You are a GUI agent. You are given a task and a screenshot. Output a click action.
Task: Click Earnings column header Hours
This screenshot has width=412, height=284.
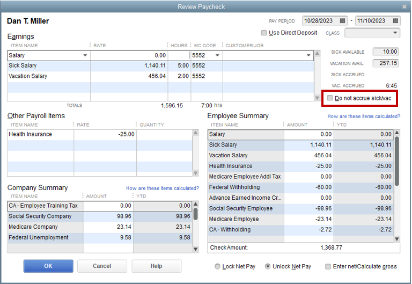click(x=179, y=46)
